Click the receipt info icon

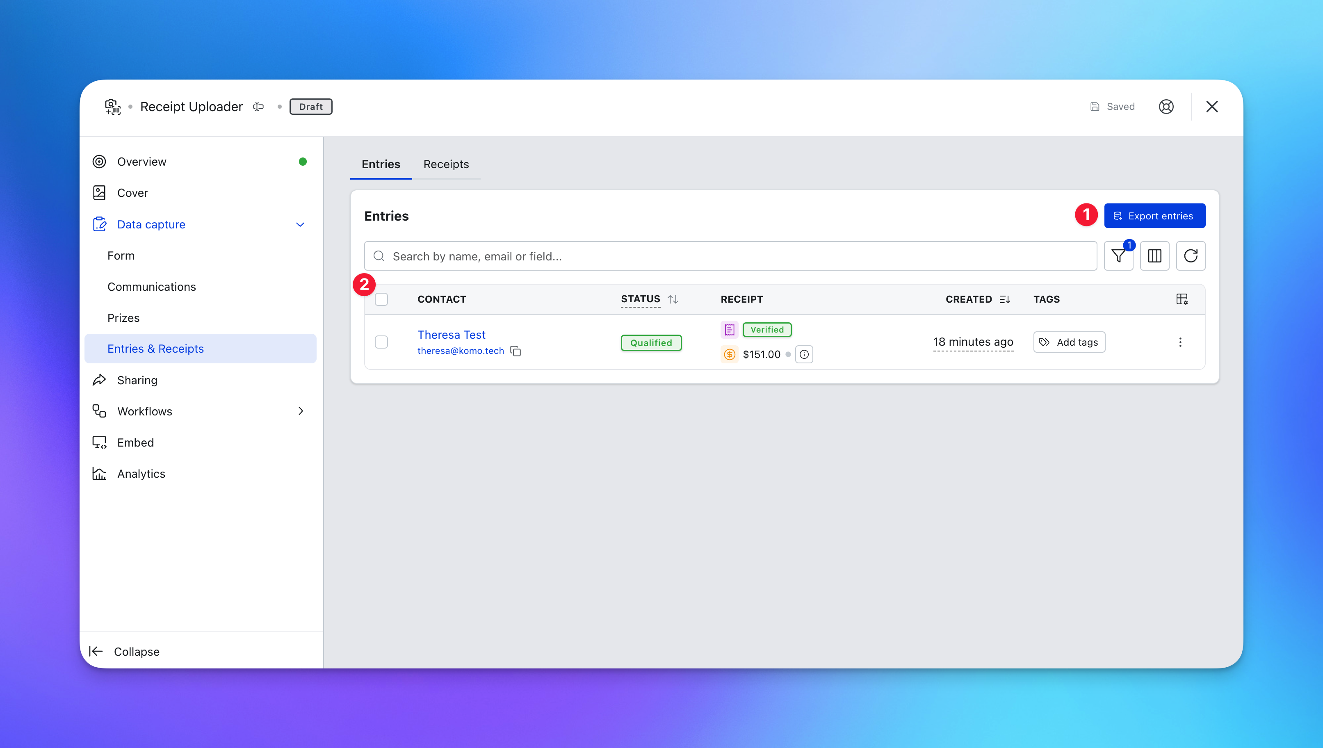coord(804,354)
